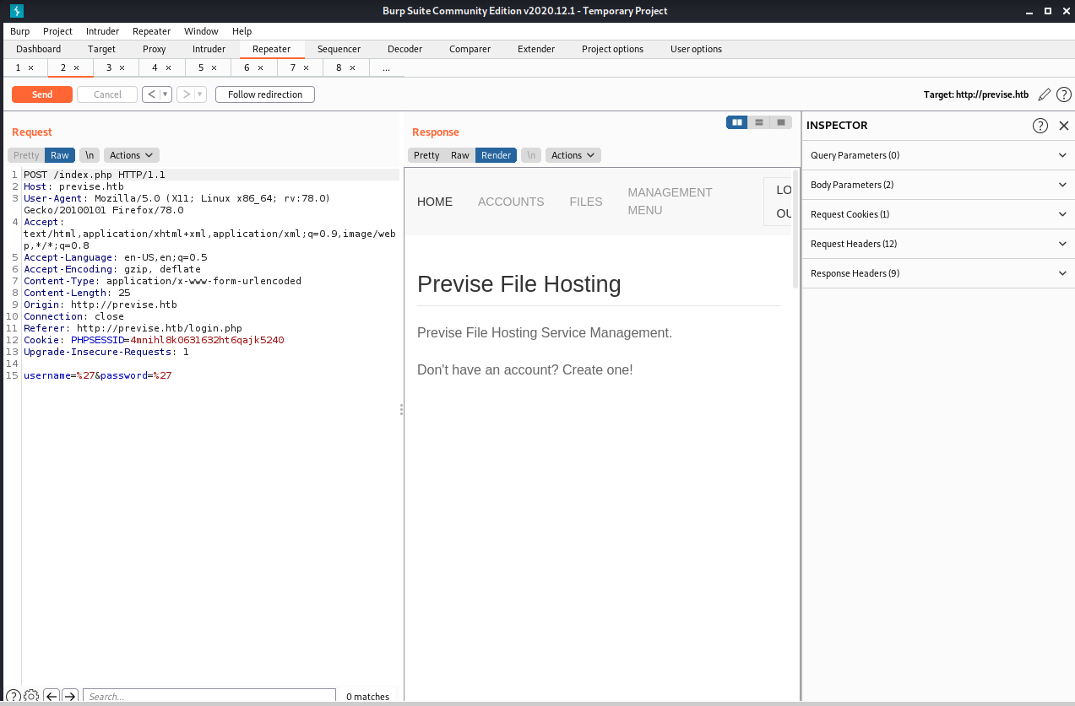The height and width of the screenshot is (706, 1075).
Task: Open Repeater help icon beside target
Action: 1064,94
